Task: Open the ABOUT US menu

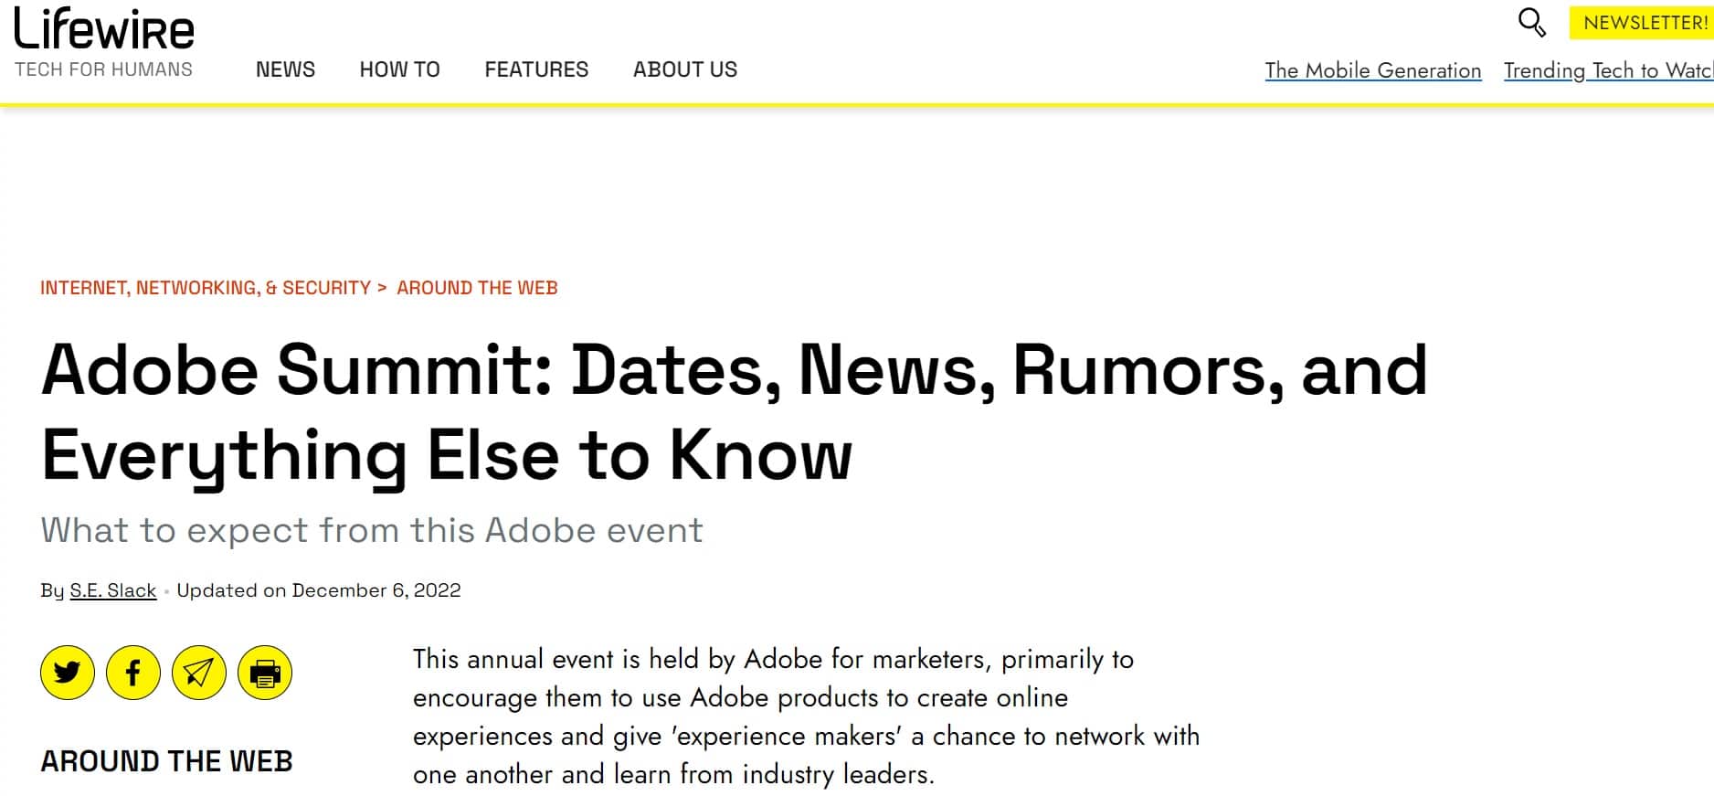Action: click(x=685, y=69)
